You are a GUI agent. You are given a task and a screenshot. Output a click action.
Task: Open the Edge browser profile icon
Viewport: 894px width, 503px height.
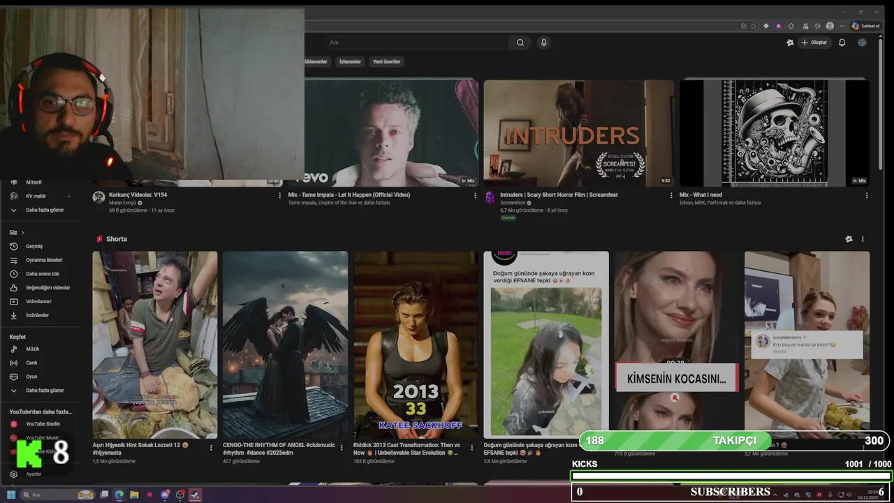point(830,26)
